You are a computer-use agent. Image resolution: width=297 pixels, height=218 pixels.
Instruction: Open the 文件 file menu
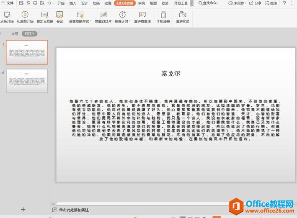7,3
